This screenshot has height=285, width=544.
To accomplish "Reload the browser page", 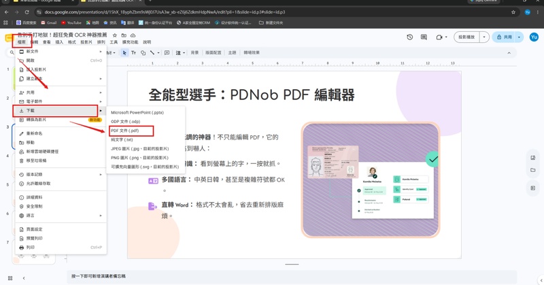I will 27,12.
